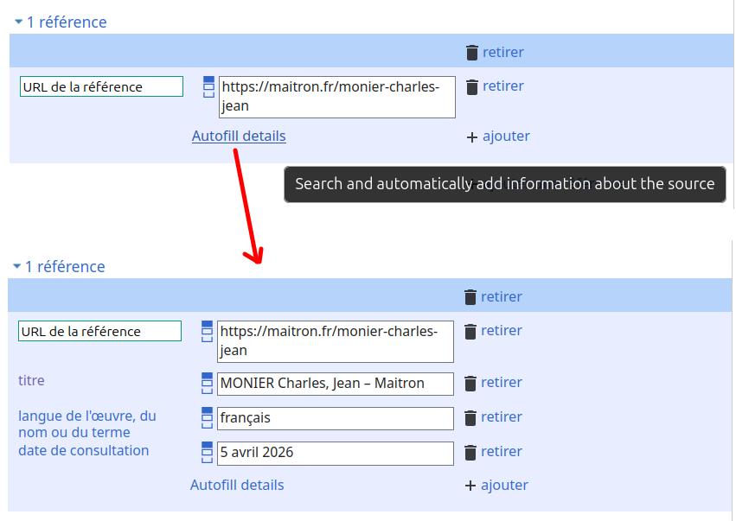The image size is (736, 521).
Task: Click the trash icon beside the titre value
Action: (x=470, y=383)
